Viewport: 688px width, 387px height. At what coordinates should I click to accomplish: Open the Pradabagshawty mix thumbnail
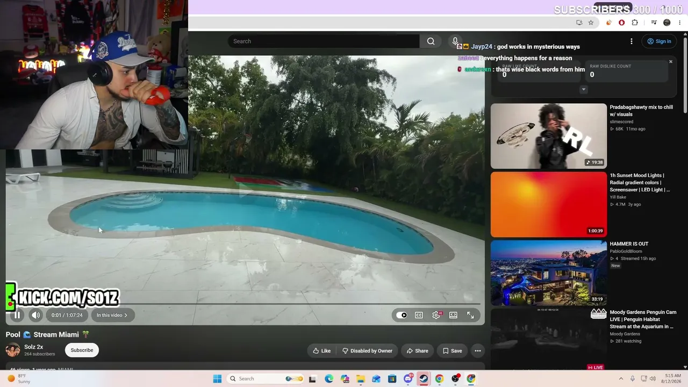[548, 136]
